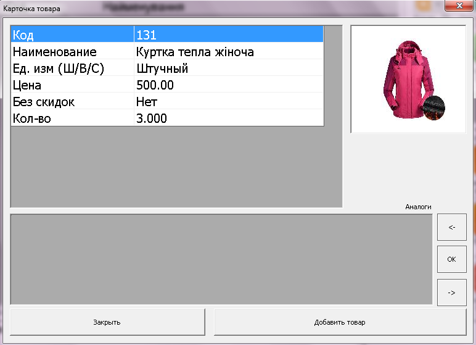This screenshot has width=476, height=345.
Task: Select the Цена row label
Action: pos(72,85)
